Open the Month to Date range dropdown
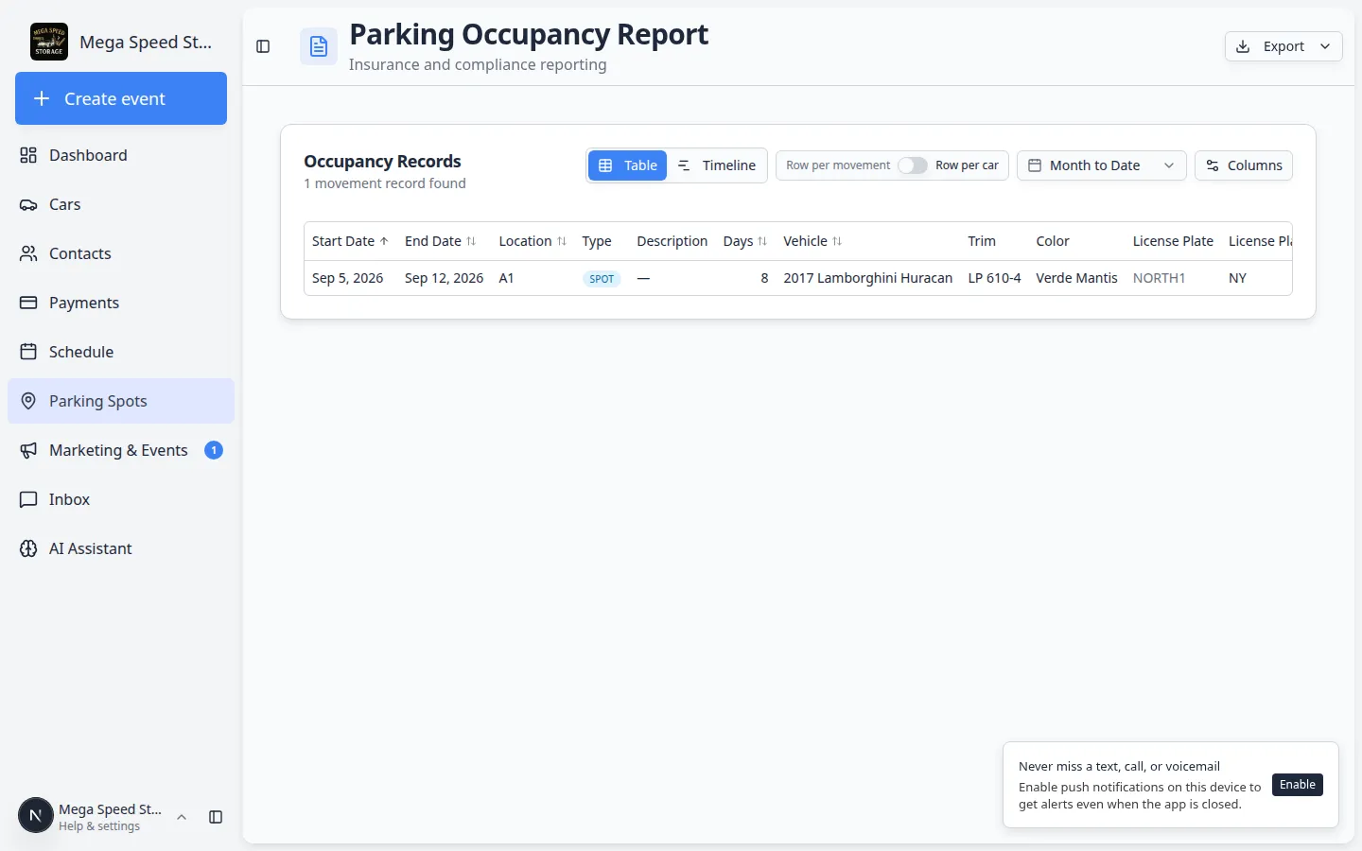The height and width of the screenshot is (851, 1362). (x=1102, y=165)
